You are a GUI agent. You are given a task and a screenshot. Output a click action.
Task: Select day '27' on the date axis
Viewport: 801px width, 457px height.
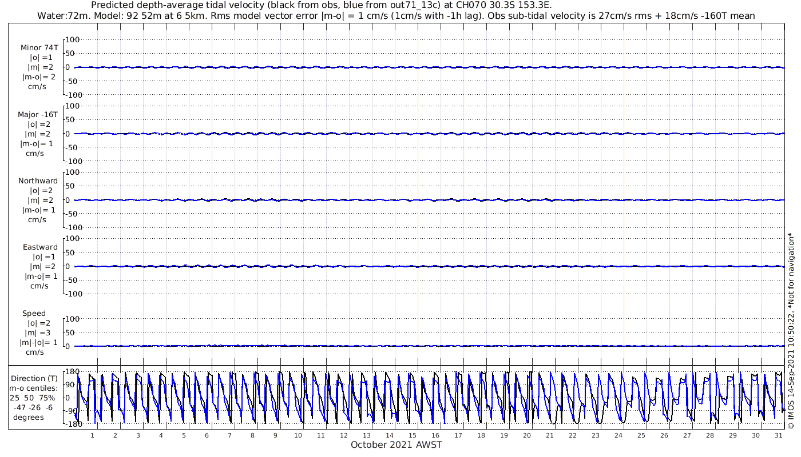point(687,435)
